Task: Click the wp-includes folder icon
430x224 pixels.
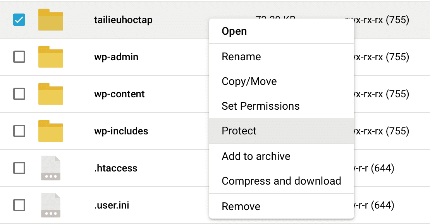Action: (x=51, y=131)
